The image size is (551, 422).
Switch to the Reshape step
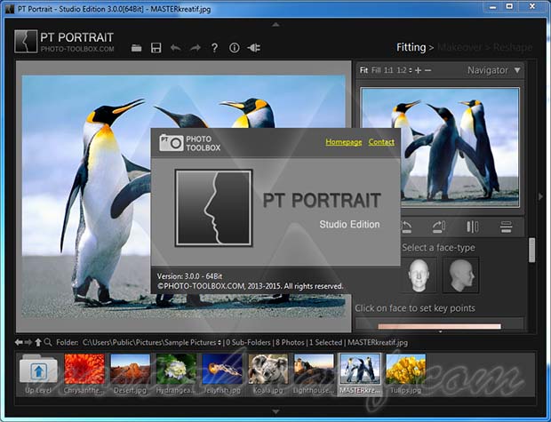(513, 47)
